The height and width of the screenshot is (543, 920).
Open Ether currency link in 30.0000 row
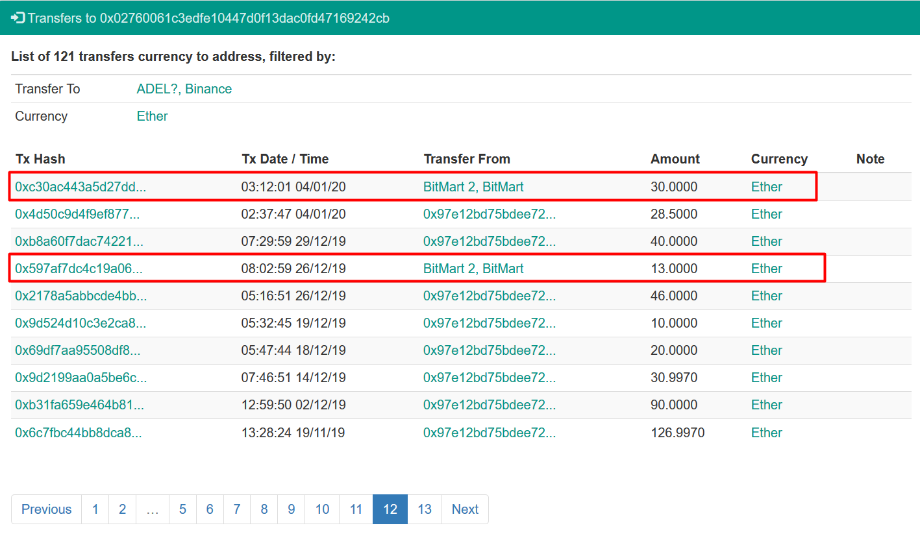click(x=767, y=187)
